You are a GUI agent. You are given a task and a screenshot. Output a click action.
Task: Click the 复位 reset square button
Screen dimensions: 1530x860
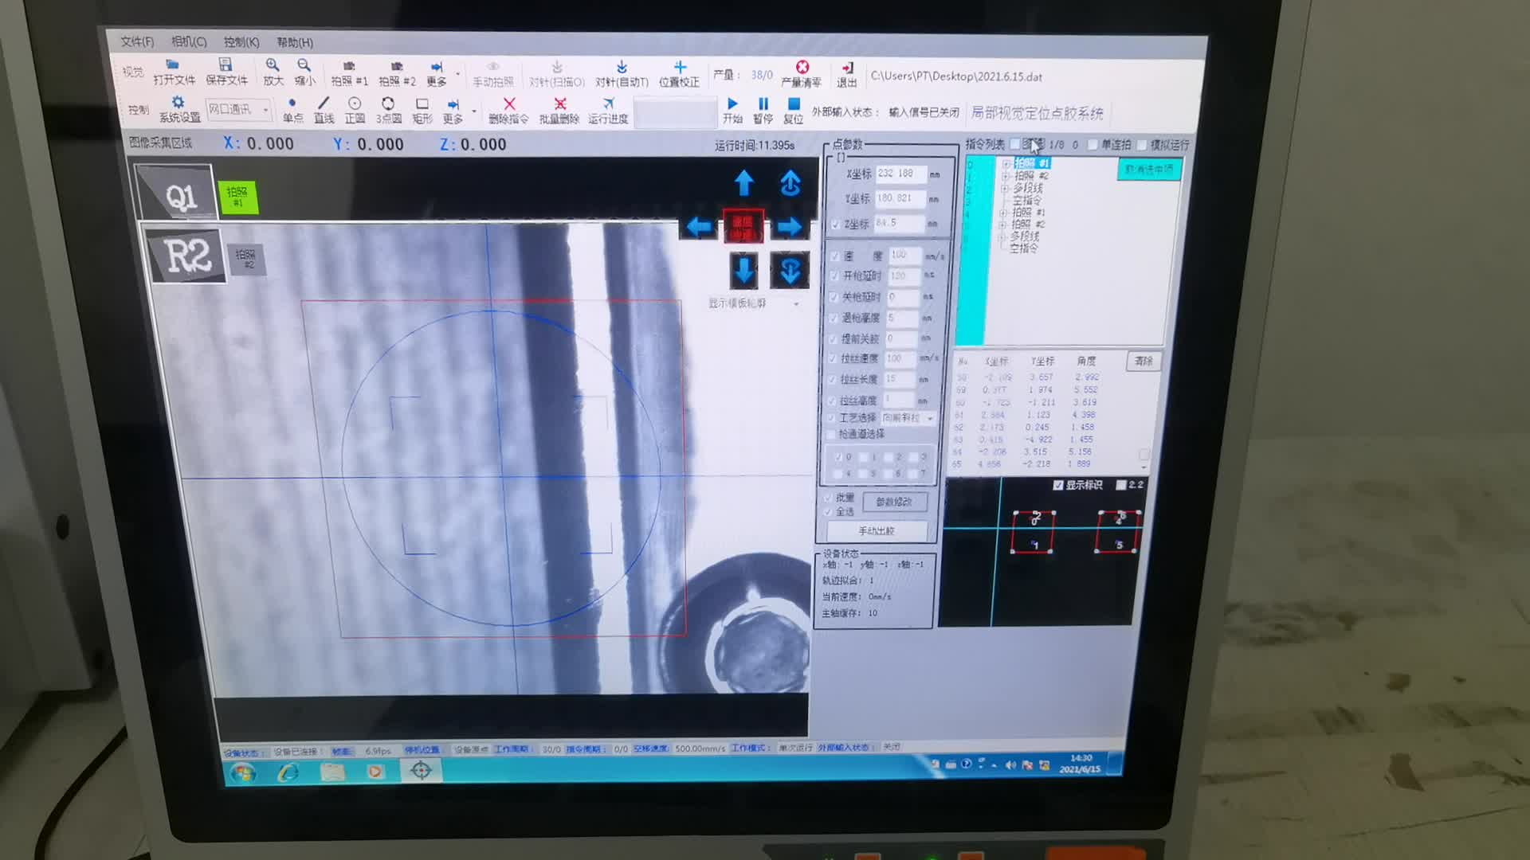point(793,111)
